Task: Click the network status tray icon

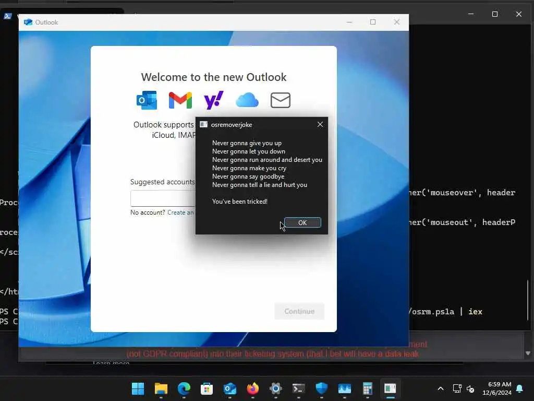Action: (457, 388)
